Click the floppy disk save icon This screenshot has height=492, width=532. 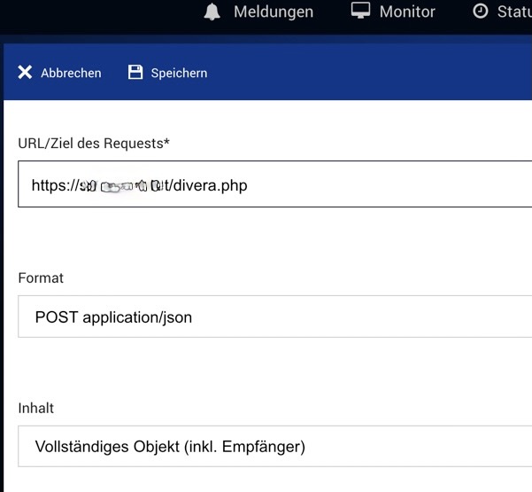[x=135, y=73]
